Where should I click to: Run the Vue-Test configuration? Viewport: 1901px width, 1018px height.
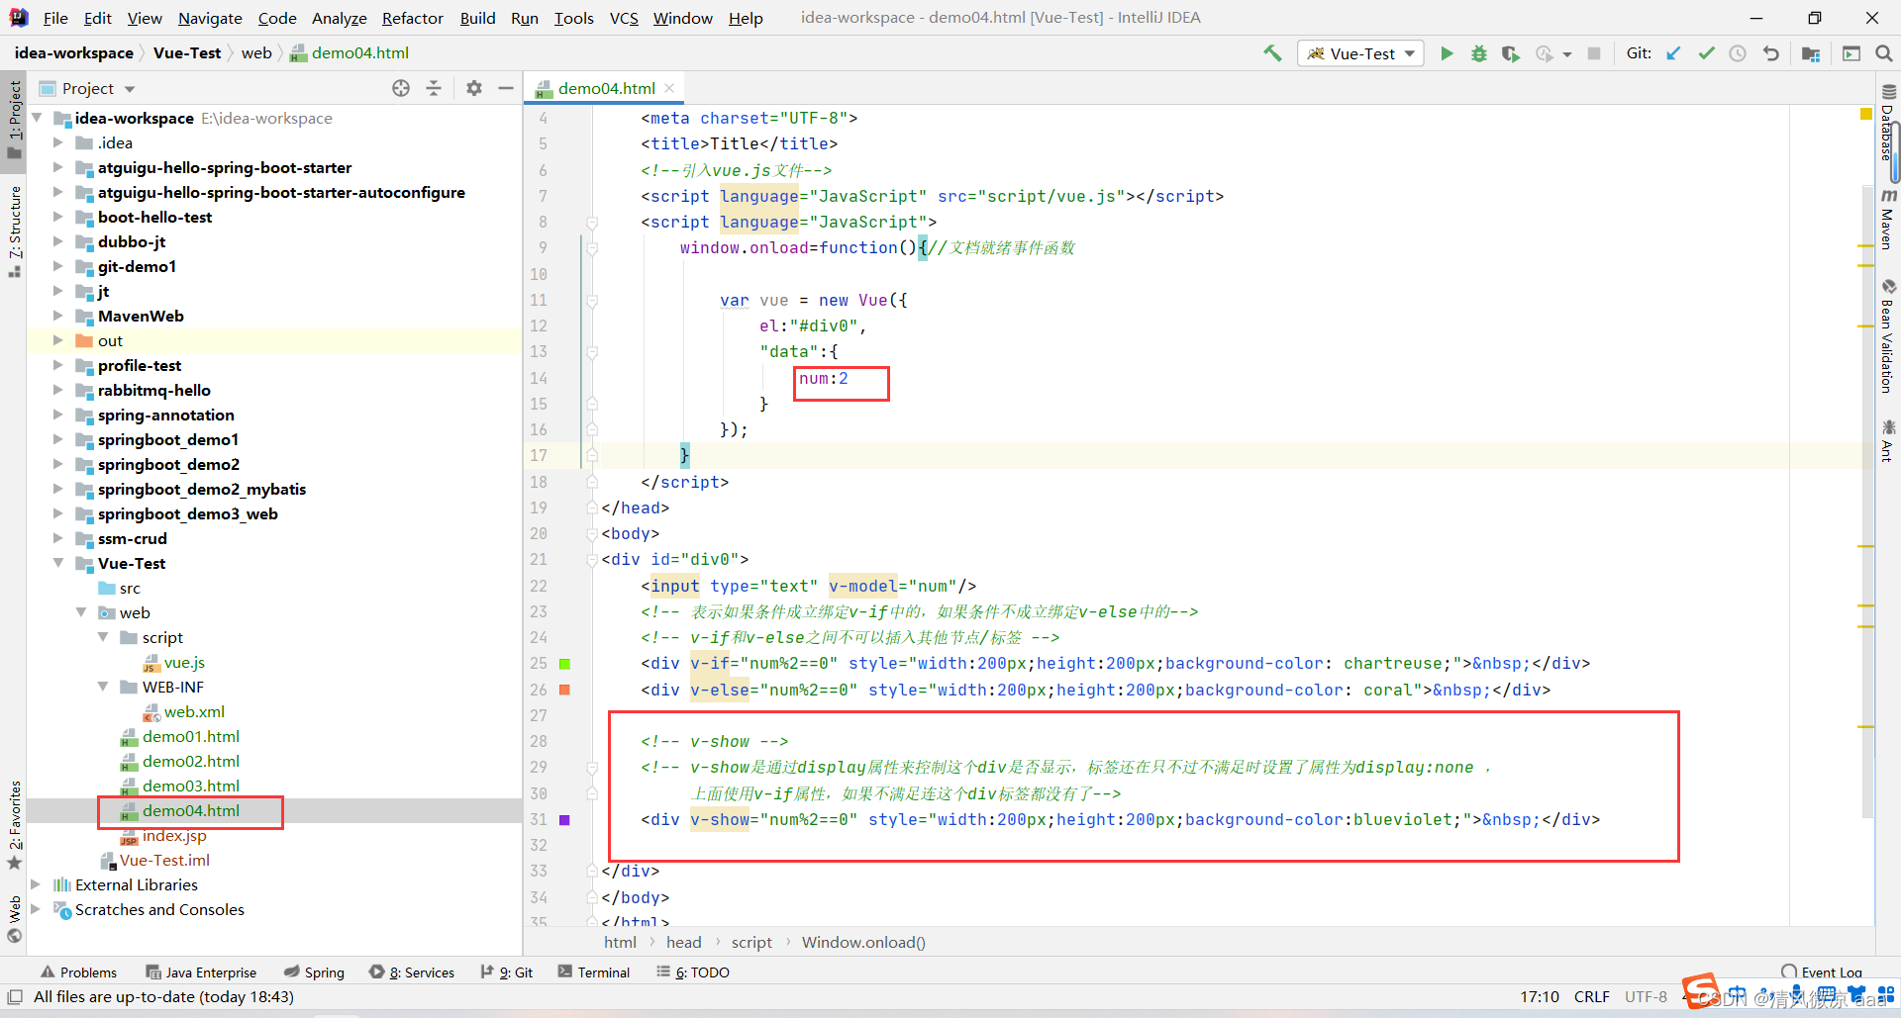1447,53
